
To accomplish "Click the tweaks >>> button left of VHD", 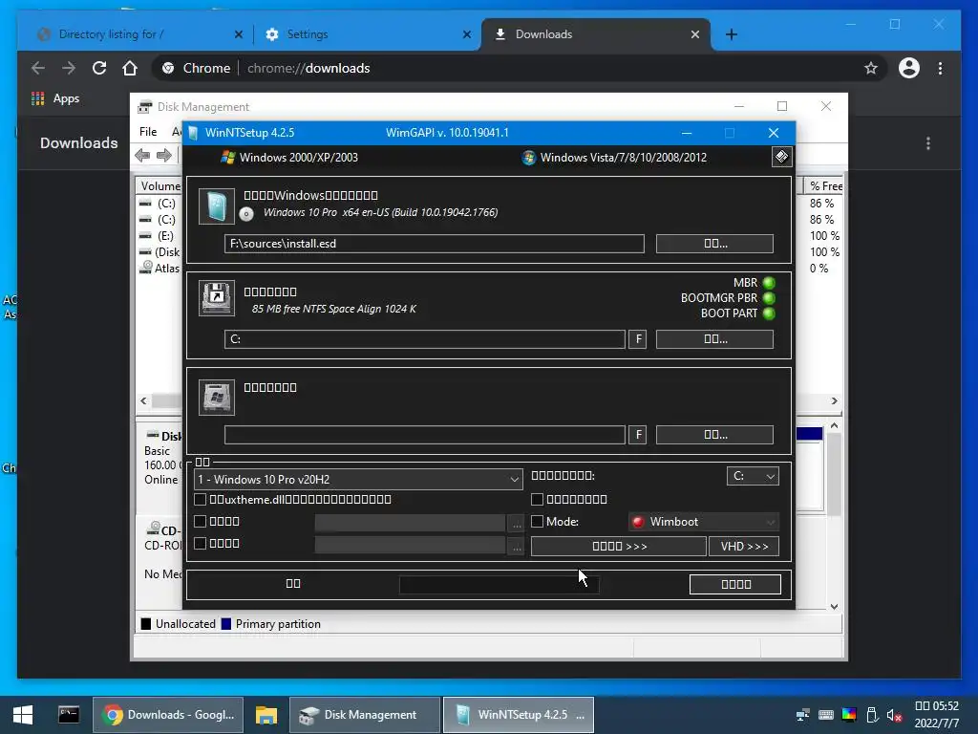I will pyautogui.click(x=619, y=546).
